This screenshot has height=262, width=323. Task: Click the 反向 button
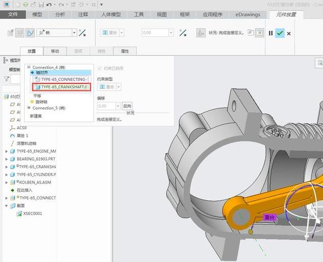127,106
